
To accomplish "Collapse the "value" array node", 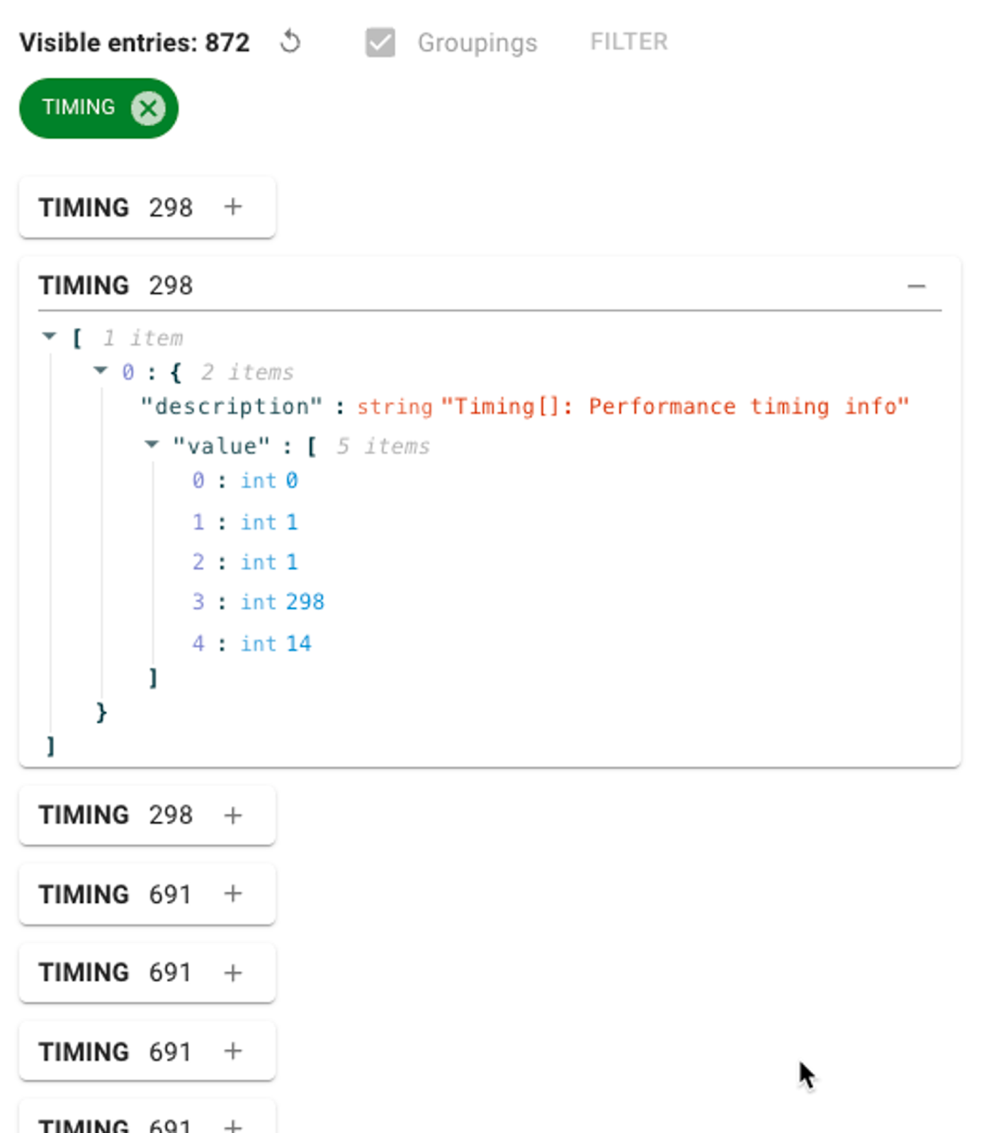I will click(x=152, y=445).
